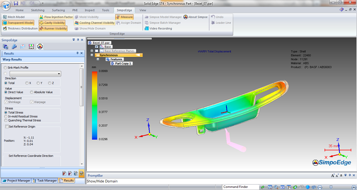Screen dimensions: 357x190
Task: Select Total Stress radio button
Action: coord(6,113)
